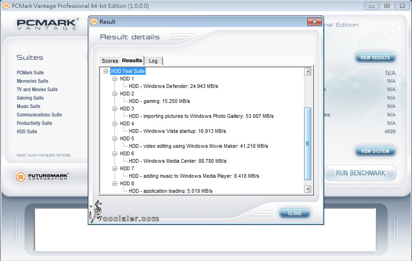Collapse the HDD 3 node

pos(114,109)
